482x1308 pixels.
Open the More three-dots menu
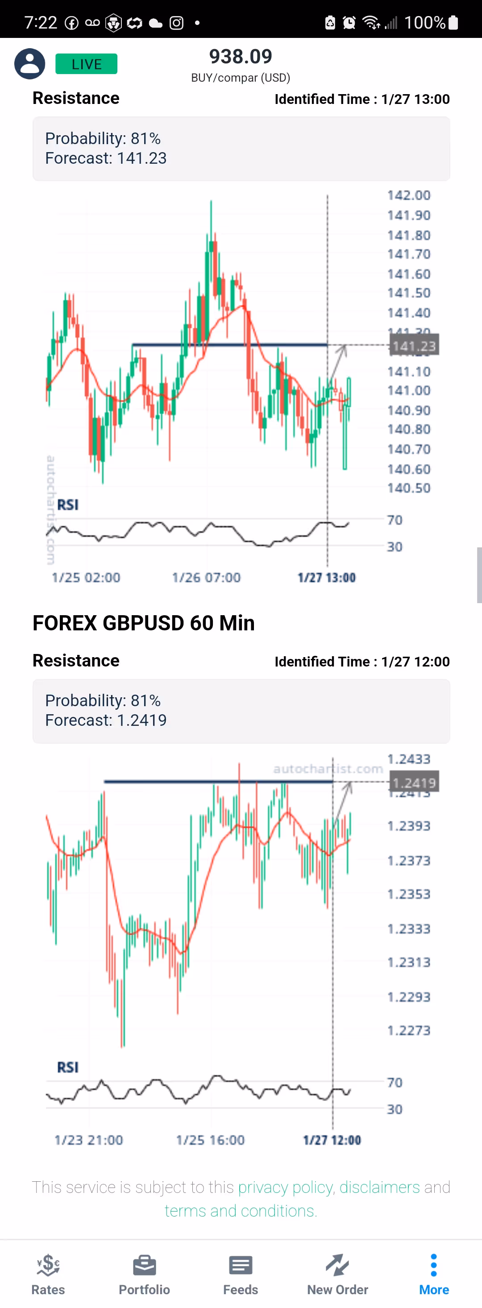pyautogui.click(x=434, y=1265)
